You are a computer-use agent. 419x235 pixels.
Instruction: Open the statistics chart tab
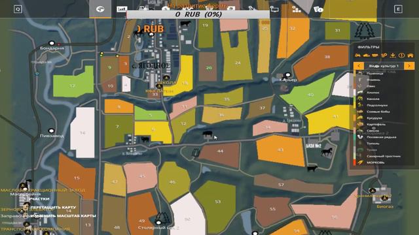(x=122, y=9)
